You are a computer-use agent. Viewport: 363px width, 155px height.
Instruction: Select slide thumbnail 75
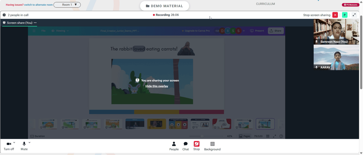tap(265, 124)
